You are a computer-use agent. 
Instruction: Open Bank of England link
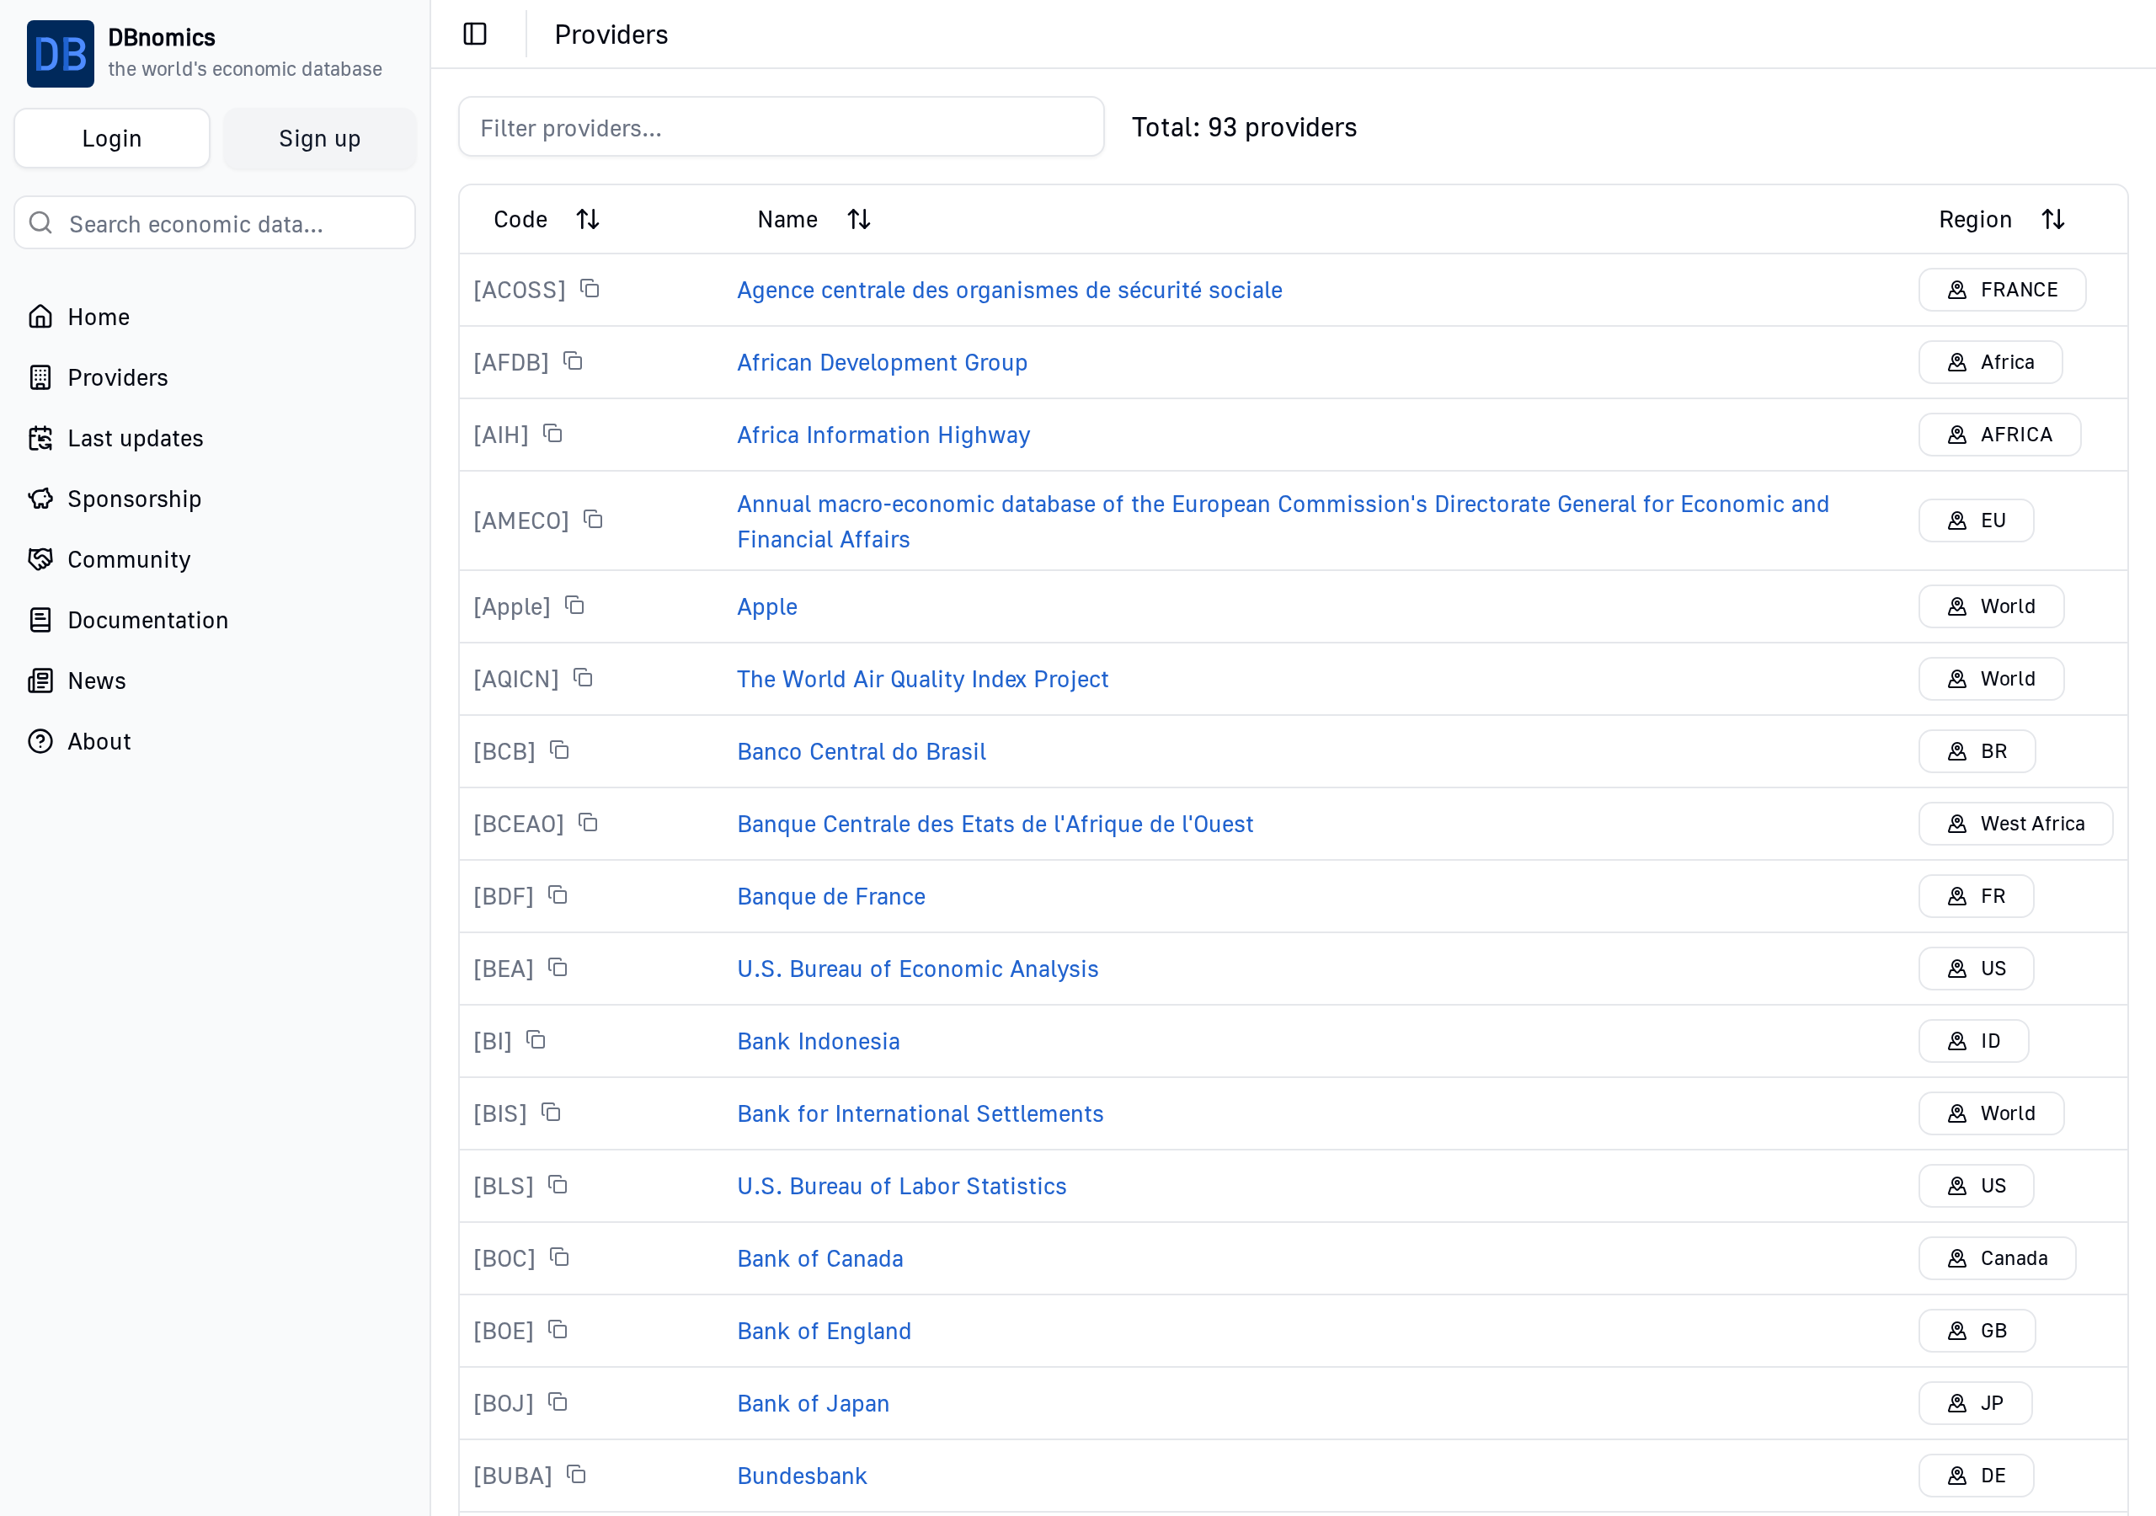(824, 1330)
